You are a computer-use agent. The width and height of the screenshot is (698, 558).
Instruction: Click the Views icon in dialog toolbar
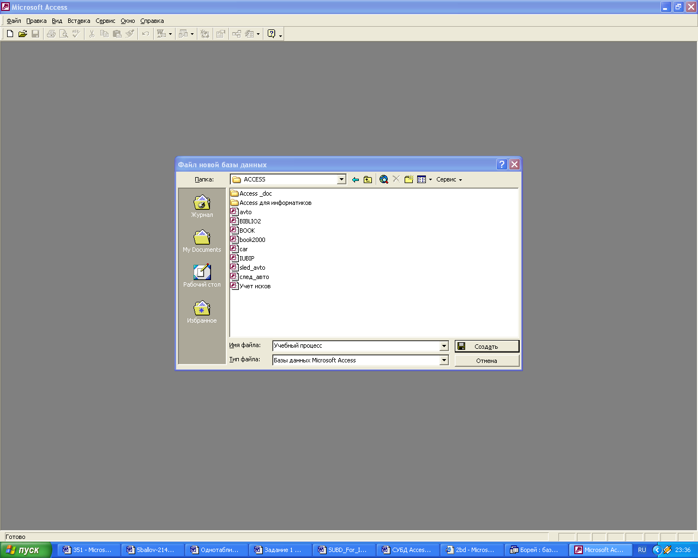tap(422, 179)
